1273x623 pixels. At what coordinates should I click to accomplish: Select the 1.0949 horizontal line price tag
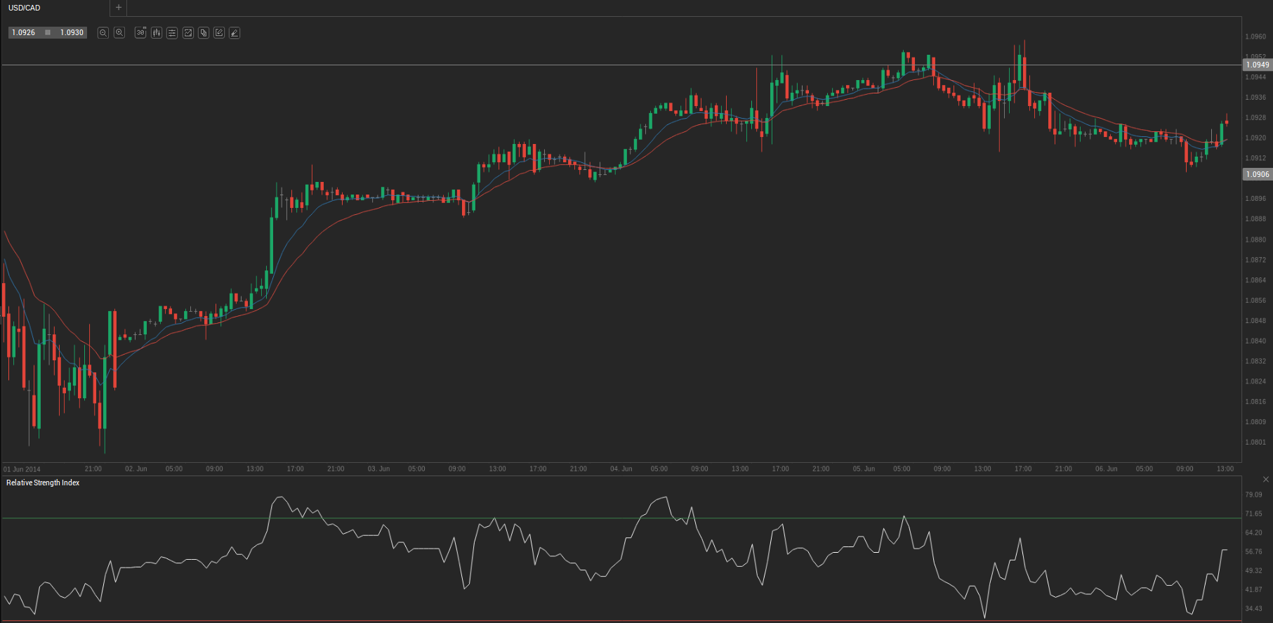[1257, 65]
